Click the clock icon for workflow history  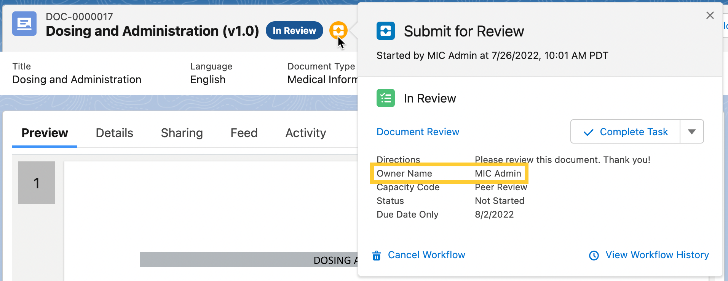click(x=594, y=256)
